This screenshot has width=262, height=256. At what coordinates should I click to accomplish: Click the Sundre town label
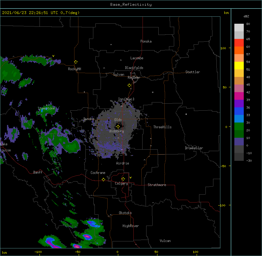(x=89, y=119)
